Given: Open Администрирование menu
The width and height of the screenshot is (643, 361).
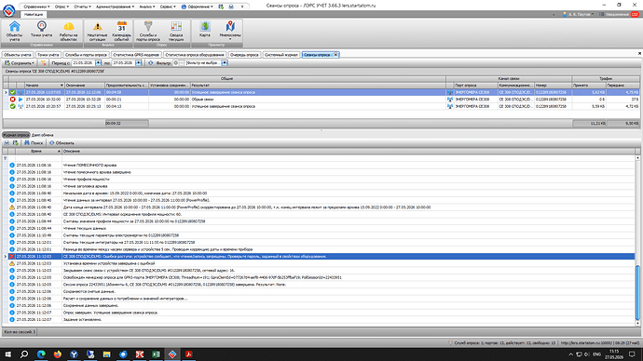Looking at the screenshot, I should 115,7.
